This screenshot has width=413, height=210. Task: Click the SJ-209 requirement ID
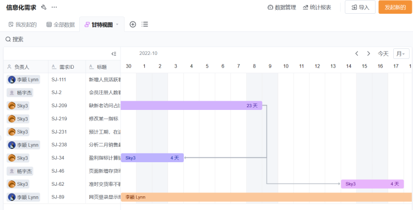tap(59, 106)
